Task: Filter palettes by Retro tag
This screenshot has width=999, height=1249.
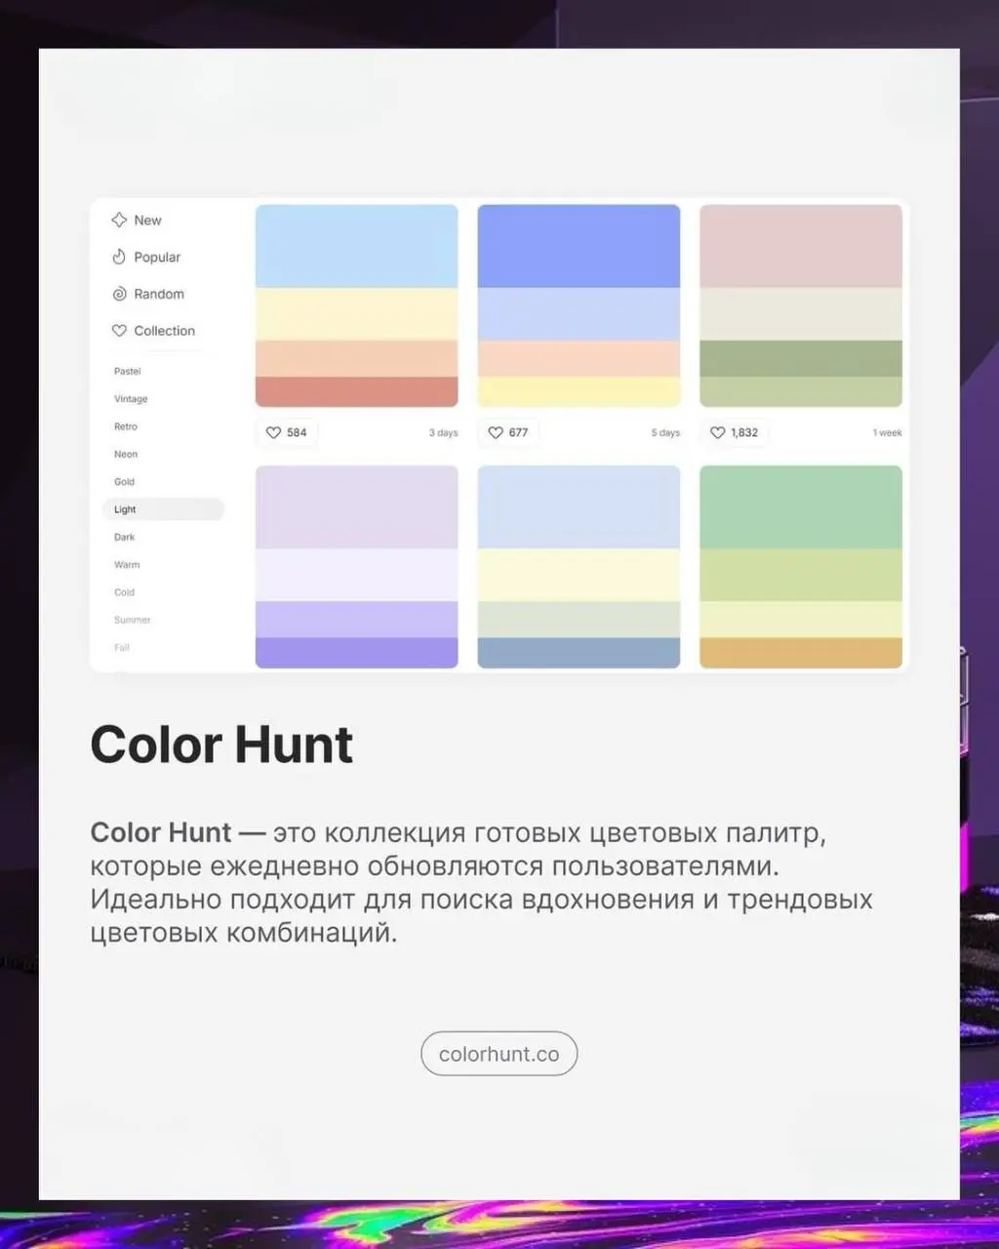Action: [126, 426]
